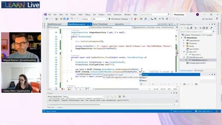This screenshot has width=222, height=125.
Task: Toggle pin on MainWindow.xaml.cs tab
Action: click(88, 24)
